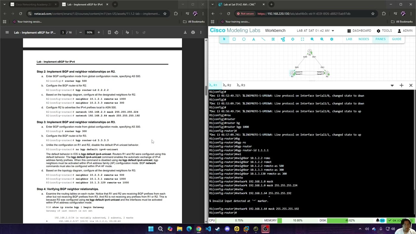Screen dimensions: 416x234
Task: Toggle the PANES tab in CML
Action: [380, 39]
